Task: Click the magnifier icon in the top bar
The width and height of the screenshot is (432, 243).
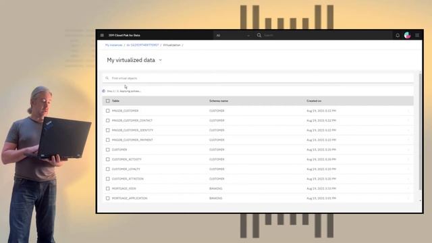Action: 259,35
